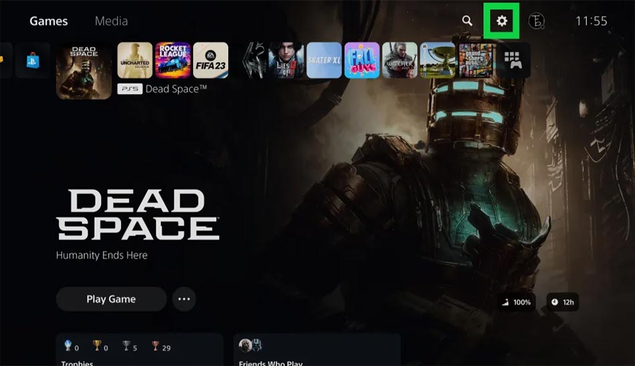Screen dimensions: 635x366
Task: Select the Lies of P game tile
Action: [286, 60]
